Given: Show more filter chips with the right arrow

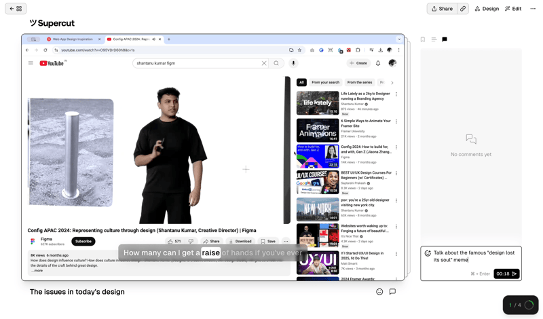Looking at the screenshot, I should point(392,82).
